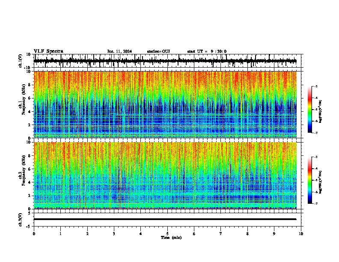Click time axis tick label "4"
This screenshot has height=262, width=339.
(x=141, y=234)
